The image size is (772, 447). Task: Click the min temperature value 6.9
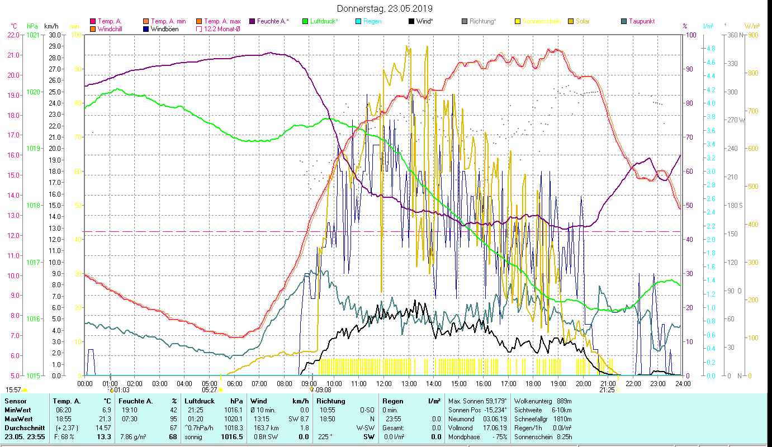tap(107, 410)
